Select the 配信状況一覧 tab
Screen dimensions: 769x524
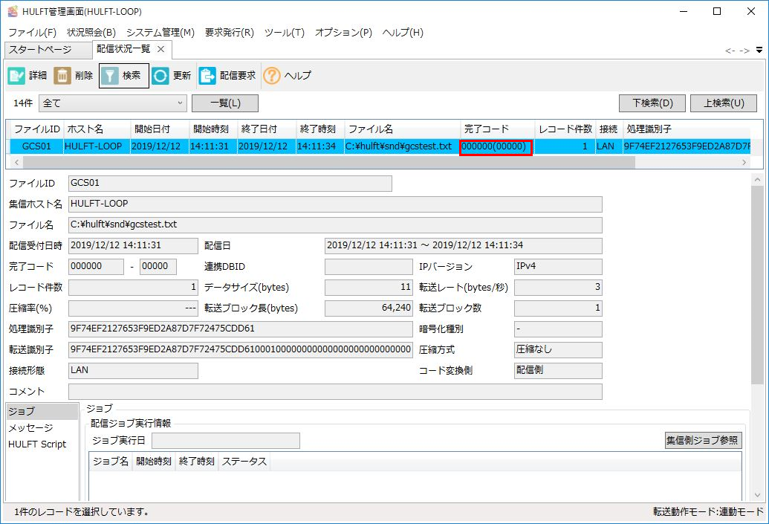point(123,49)
